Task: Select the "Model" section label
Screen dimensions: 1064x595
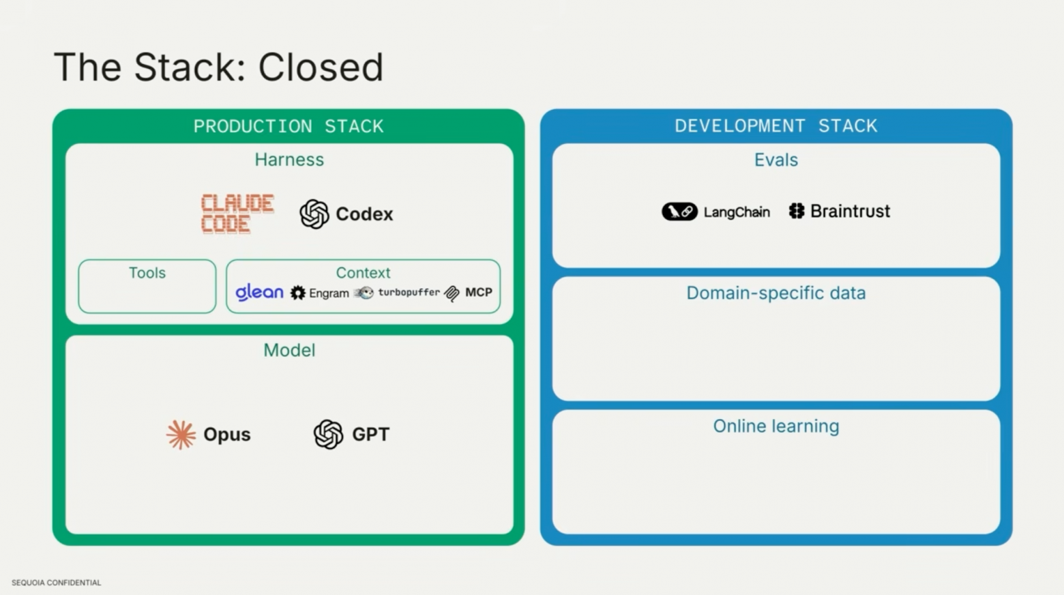Action: pos(289,350)
